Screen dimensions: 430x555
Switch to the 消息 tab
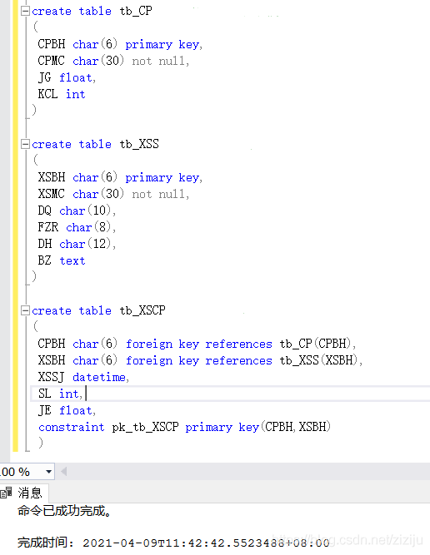coord(24,493)
